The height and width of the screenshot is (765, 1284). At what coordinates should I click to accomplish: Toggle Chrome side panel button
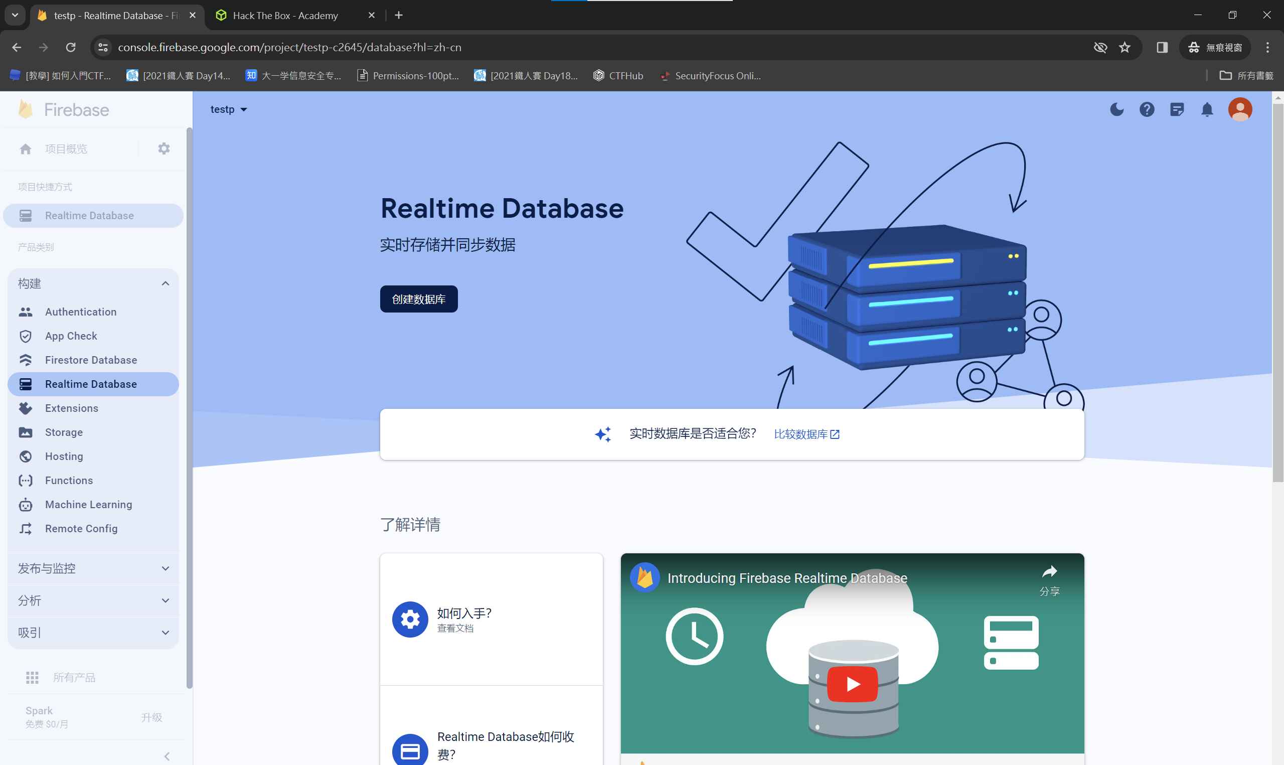pos(1162,48)
